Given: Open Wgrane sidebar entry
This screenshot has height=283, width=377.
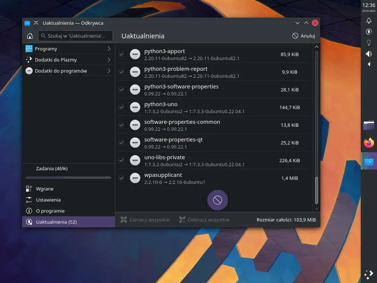Looking at the screenshot, I should (68, 189).
